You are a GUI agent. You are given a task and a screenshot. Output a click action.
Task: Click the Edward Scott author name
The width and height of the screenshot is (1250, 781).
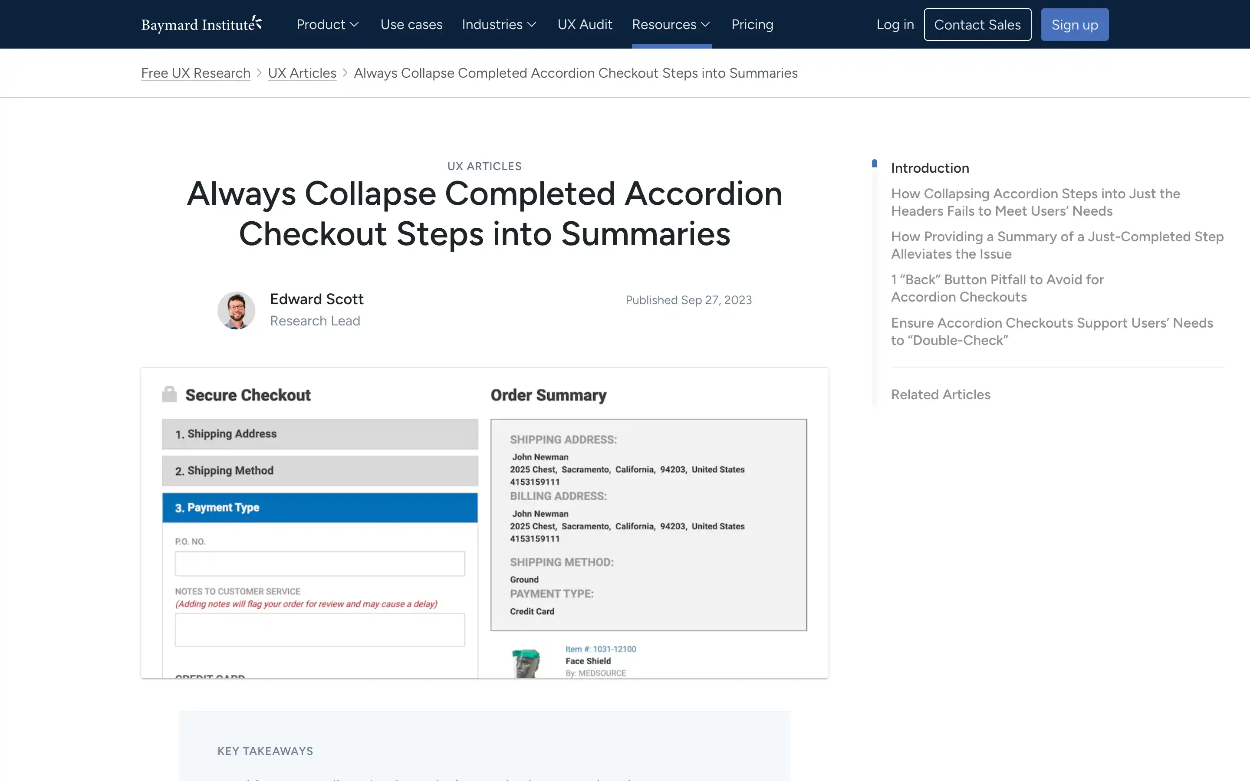[317, 299]
